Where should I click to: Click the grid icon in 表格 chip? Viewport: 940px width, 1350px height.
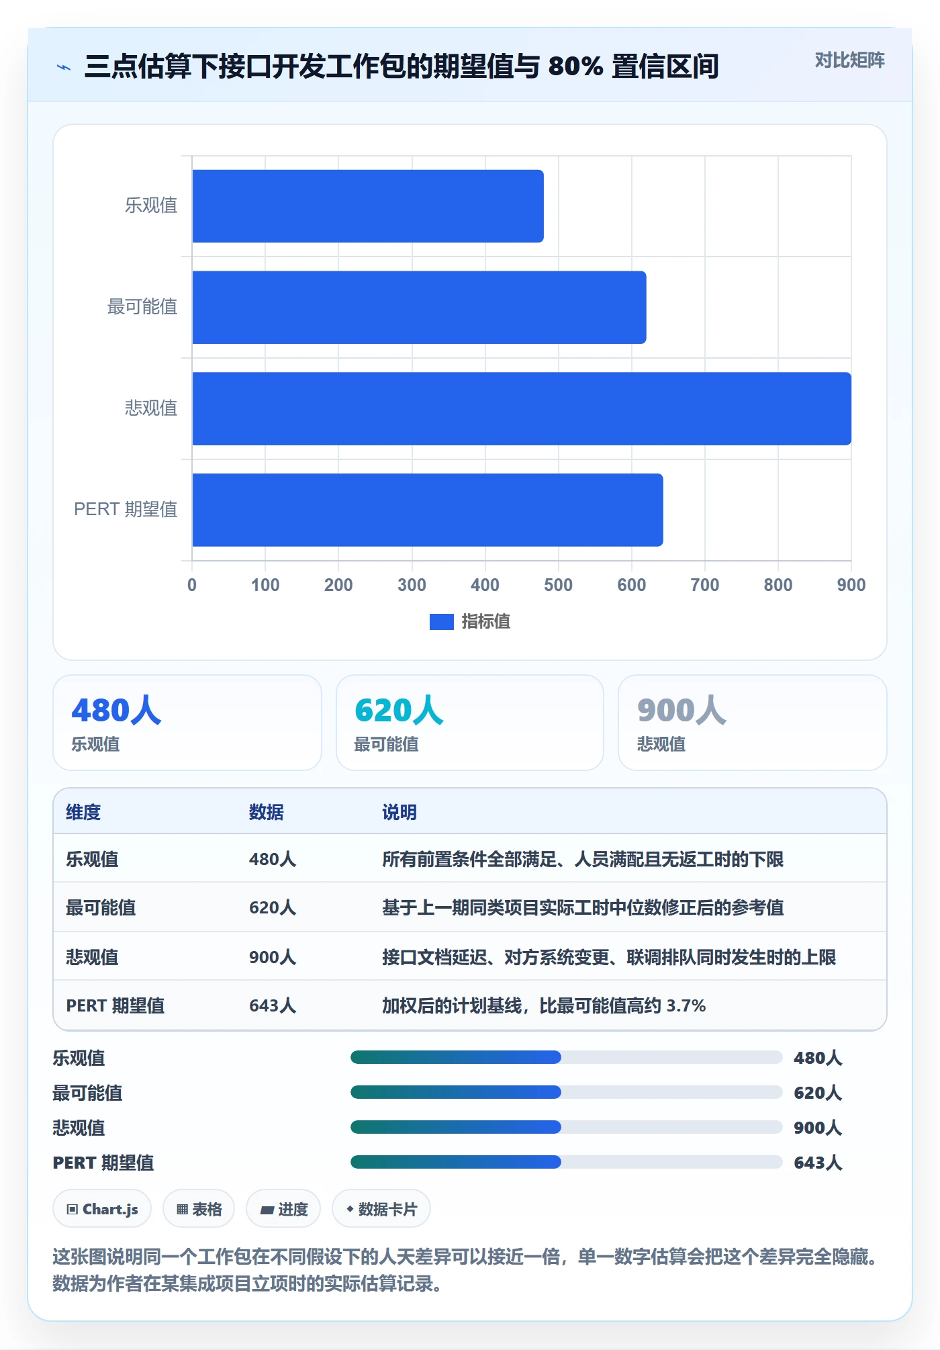coord(183,1210)
